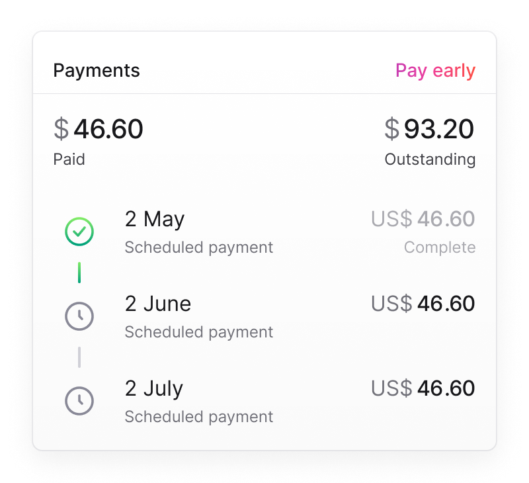
Task: Click the Outstanding label
Action: 430,159
